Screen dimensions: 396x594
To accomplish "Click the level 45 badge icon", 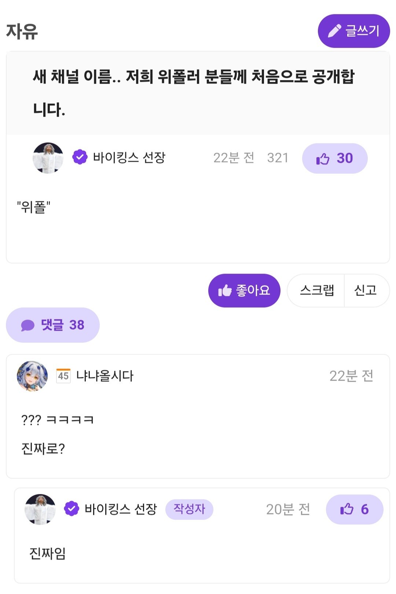I will tap(63, 376).
